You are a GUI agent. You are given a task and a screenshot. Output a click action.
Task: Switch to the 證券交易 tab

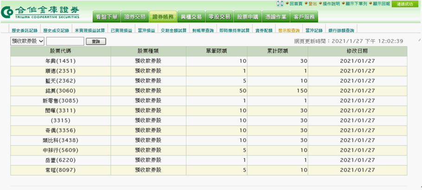tap(135, 17)
